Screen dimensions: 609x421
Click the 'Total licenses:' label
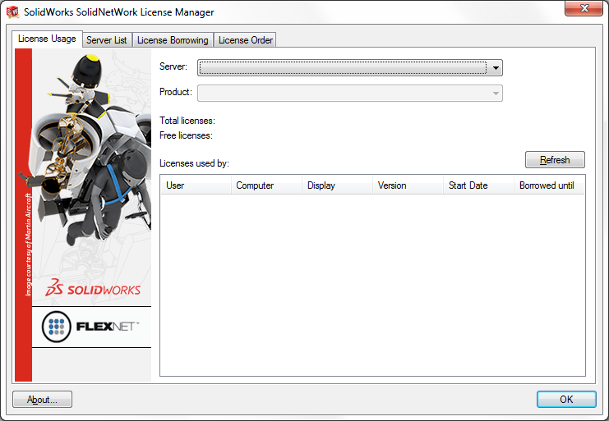pyautogui.click(x=187, y=121)
